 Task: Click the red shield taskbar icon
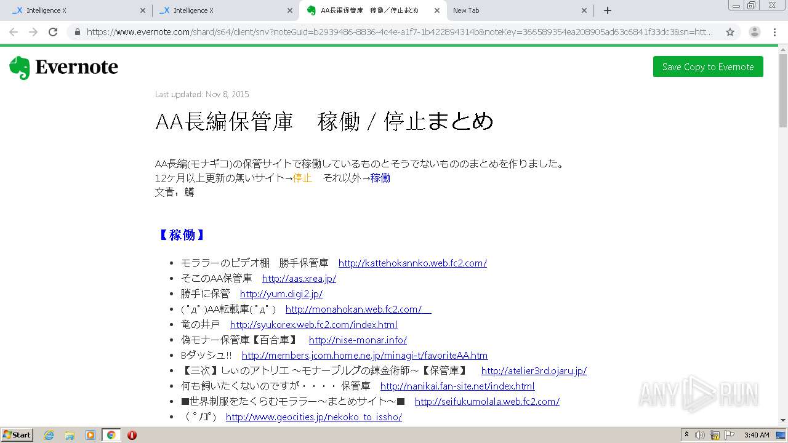[132, 435]
